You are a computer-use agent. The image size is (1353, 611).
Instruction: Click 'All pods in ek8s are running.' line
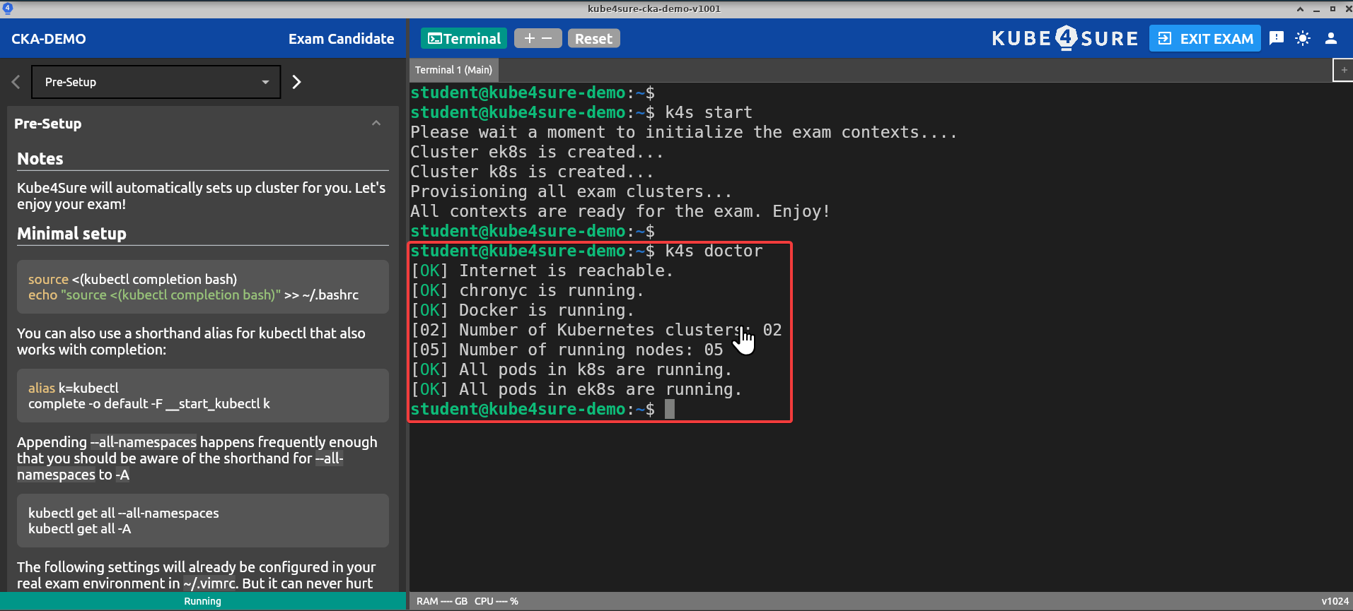click(576, 389)
